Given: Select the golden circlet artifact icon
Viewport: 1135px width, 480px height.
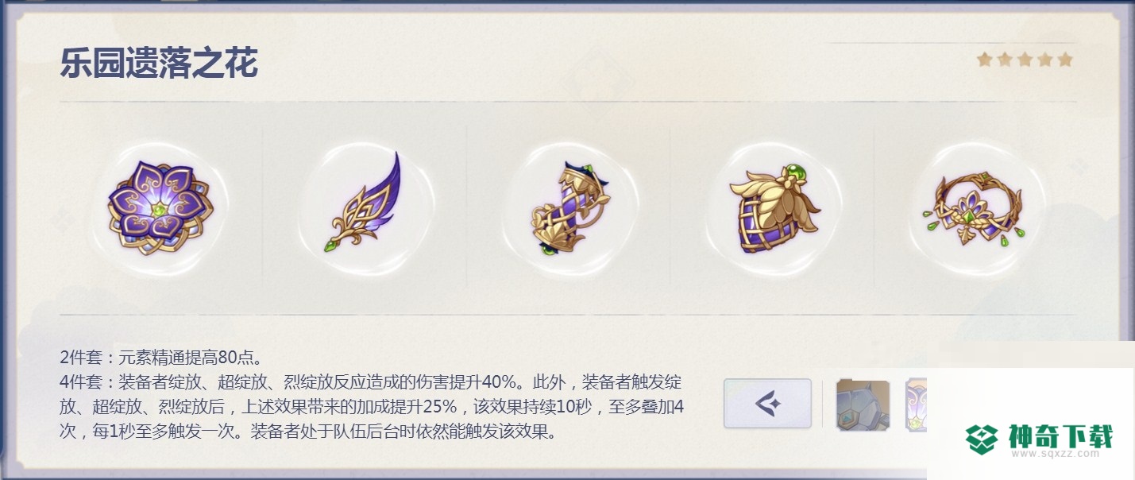Looking at the screenshot, I should [x=975, y=208].
